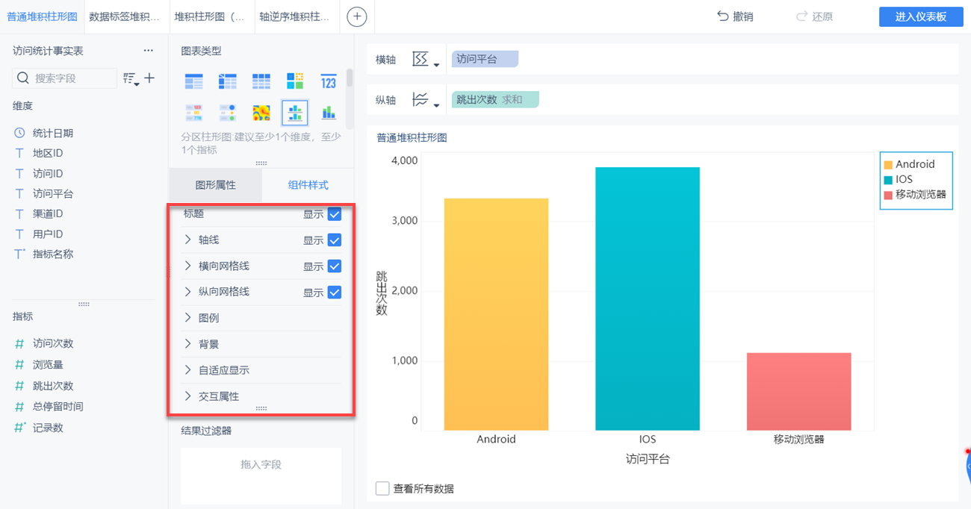
Task: Switch to the 组件样式 tab
Action: pos(308,185)
